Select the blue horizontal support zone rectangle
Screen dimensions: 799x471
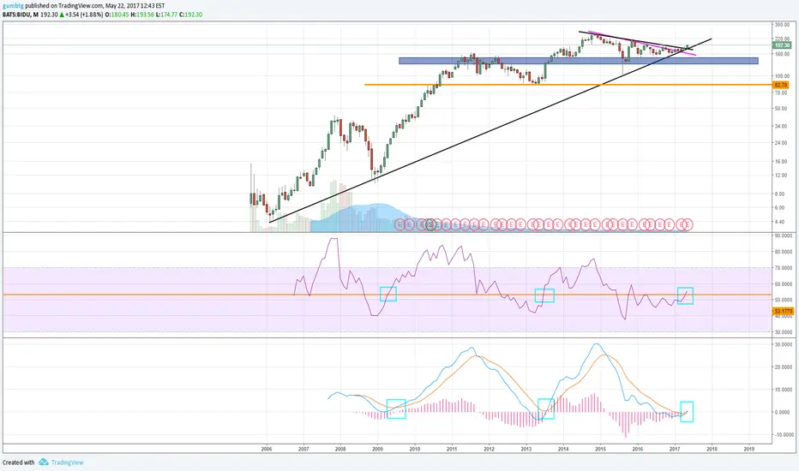[579, 61]
